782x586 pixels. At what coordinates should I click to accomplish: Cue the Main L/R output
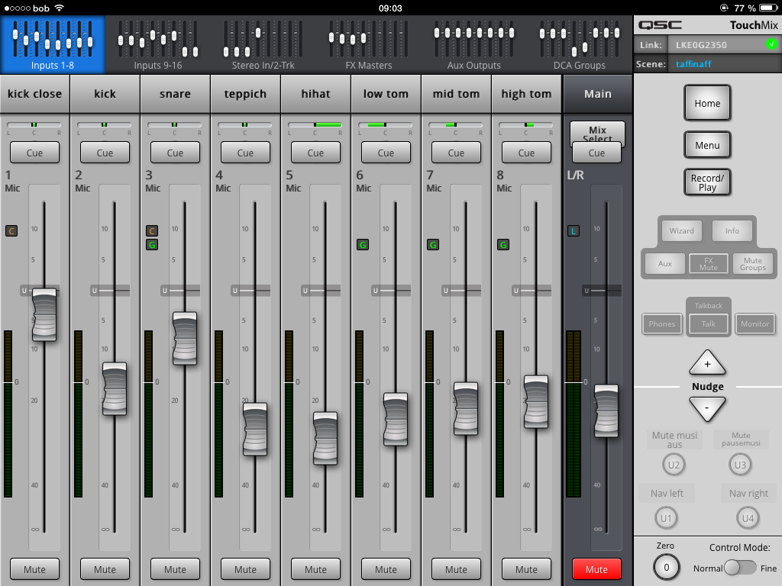[x=596, y=153]
